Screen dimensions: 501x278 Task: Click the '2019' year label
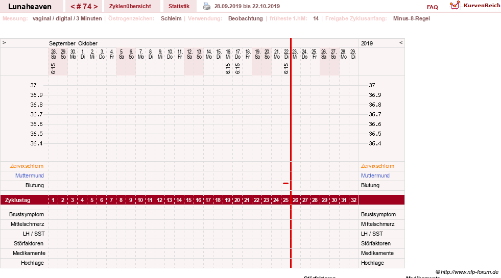pyautogui.click(x=367, y=43)
